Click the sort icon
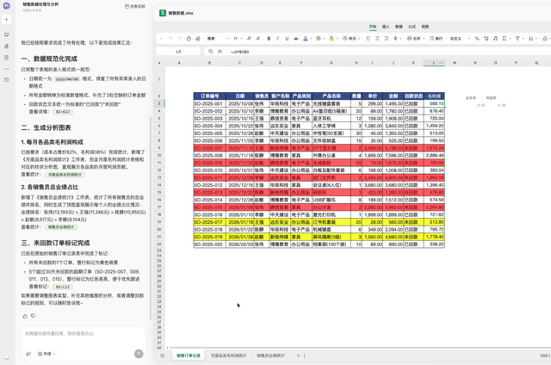Viewport: 551px width, 365px height. [x=530, y=38]
